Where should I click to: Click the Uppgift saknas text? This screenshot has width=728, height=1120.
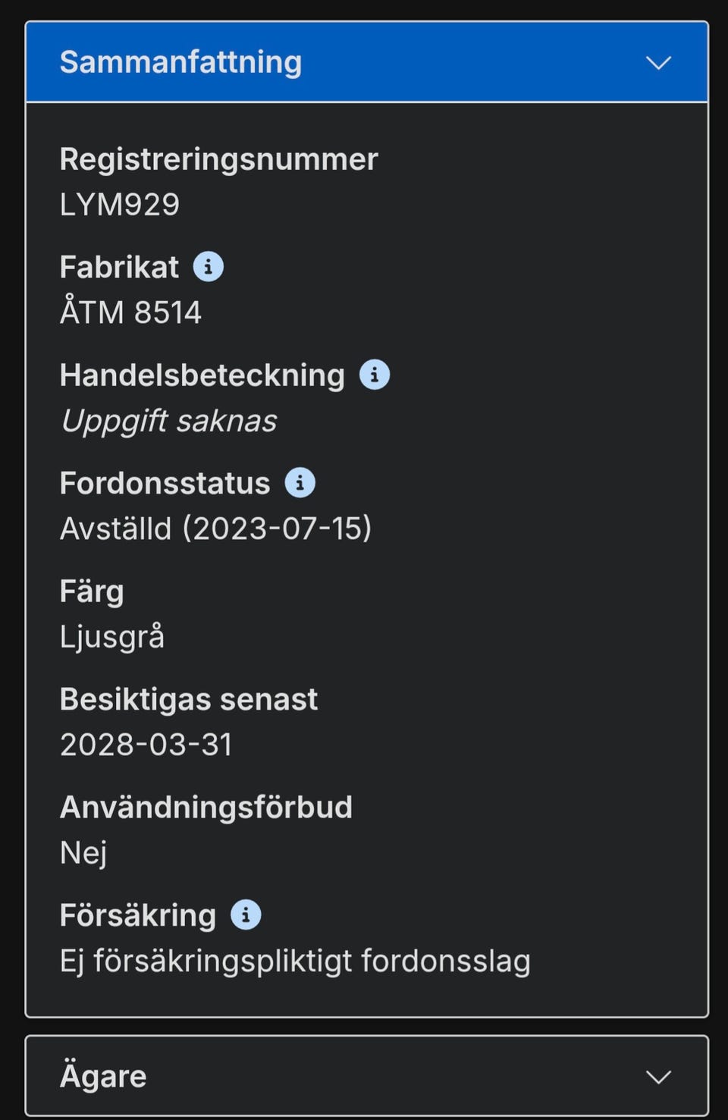[169, 421]
